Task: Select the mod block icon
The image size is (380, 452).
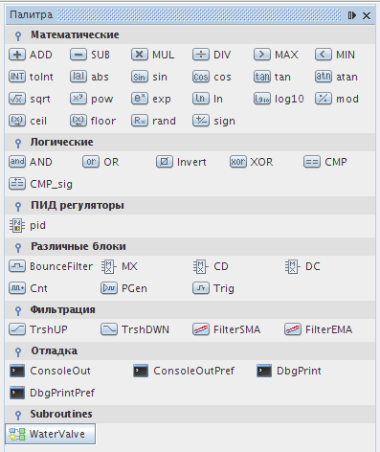Action: [x=324, y=99]
